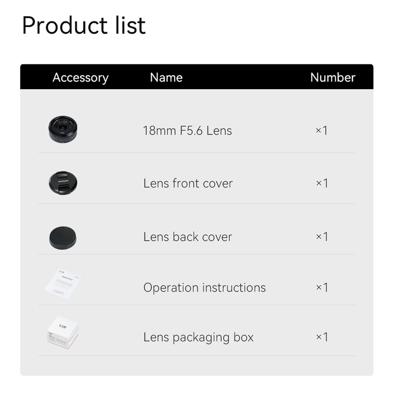Click the ×1 quantity for operation instructions
This screenshot has height=396, width=396.
coord(322,288)
